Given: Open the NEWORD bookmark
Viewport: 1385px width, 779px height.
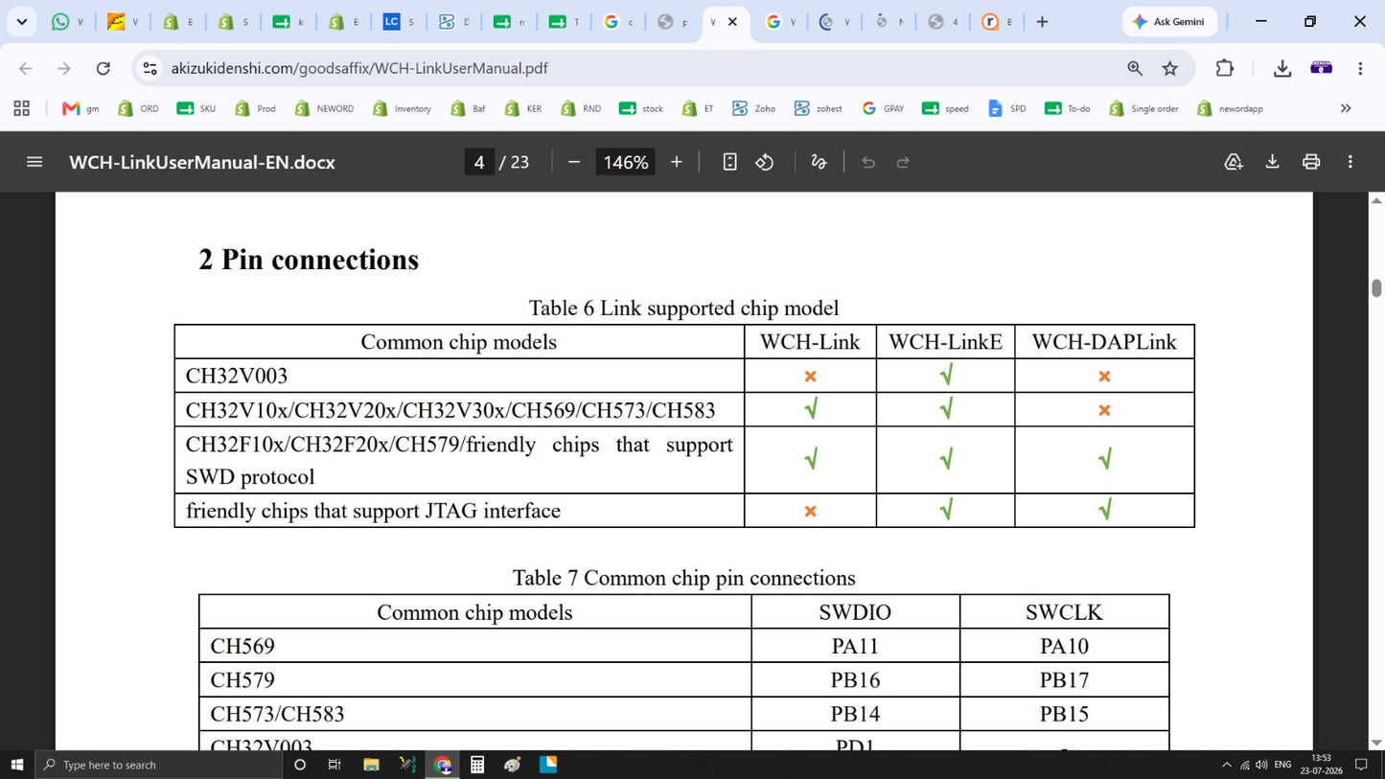Looking at the screenshot, I should click(x=324, y=108).
